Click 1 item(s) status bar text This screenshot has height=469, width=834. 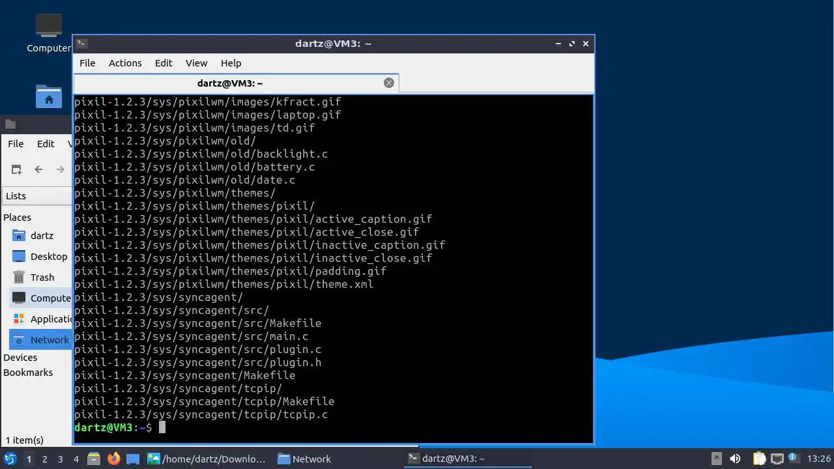pos(25,440)
